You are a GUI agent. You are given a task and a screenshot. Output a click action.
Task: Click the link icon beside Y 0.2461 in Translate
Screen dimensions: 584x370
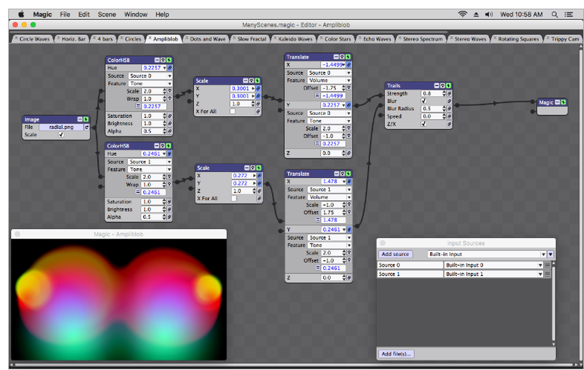coord(349,230)
